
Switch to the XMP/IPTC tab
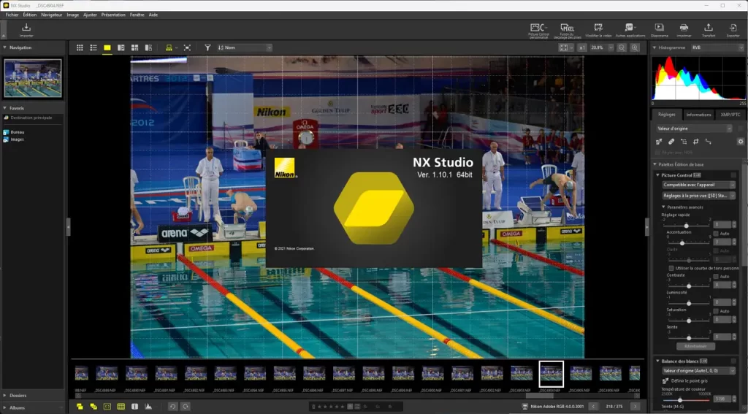730,115
